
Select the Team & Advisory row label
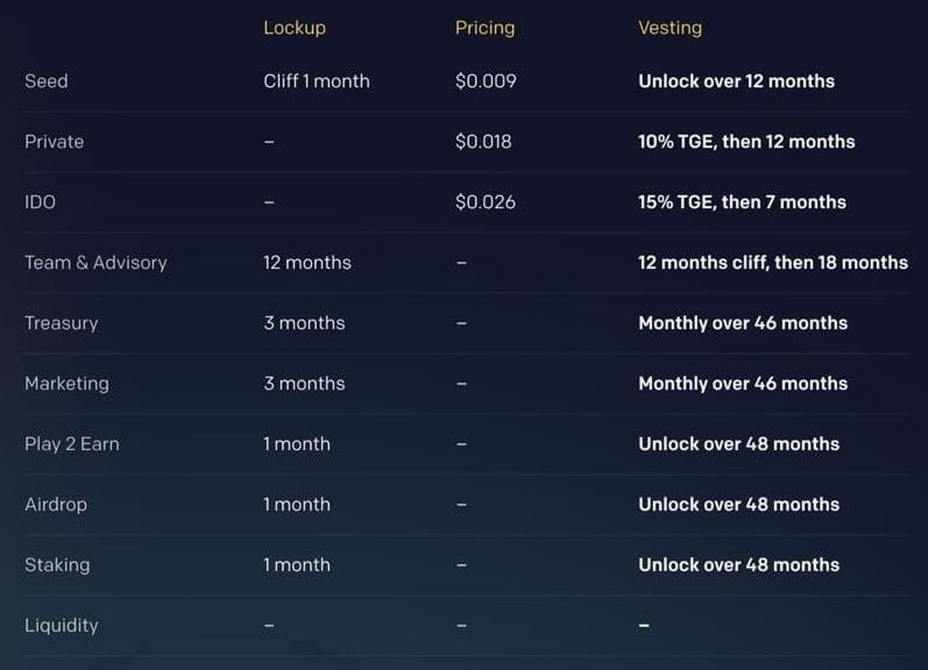96,263
